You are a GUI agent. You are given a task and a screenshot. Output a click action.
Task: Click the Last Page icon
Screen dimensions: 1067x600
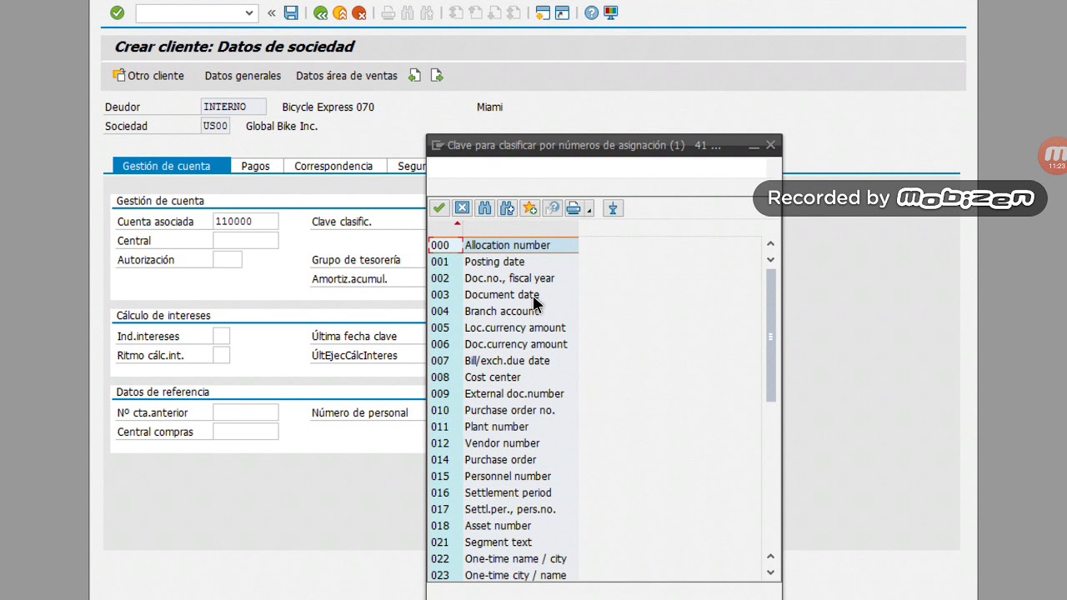(x=513, y=12)
